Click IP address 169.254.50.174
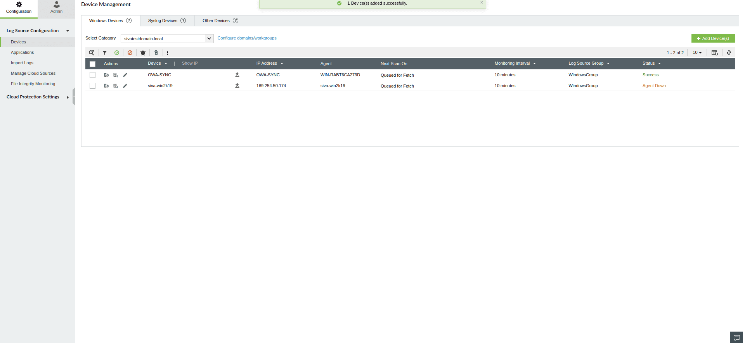 [271, 86]
